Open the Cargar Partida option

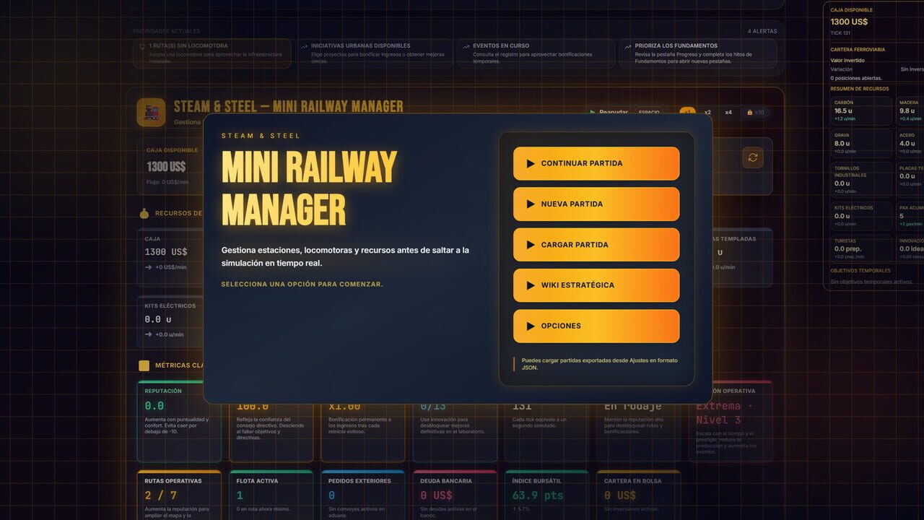(596, 244)
